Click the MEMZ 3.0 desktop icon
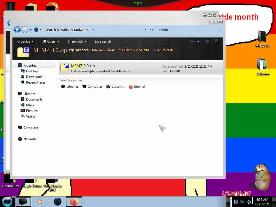This screenshot has width=276, height=207. [x=263, y=39]
